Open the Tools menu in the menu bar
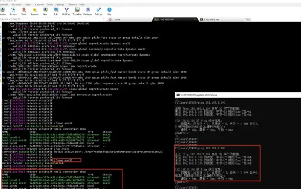Viewport: 301px width, 189px height. [x=50, y=5]
